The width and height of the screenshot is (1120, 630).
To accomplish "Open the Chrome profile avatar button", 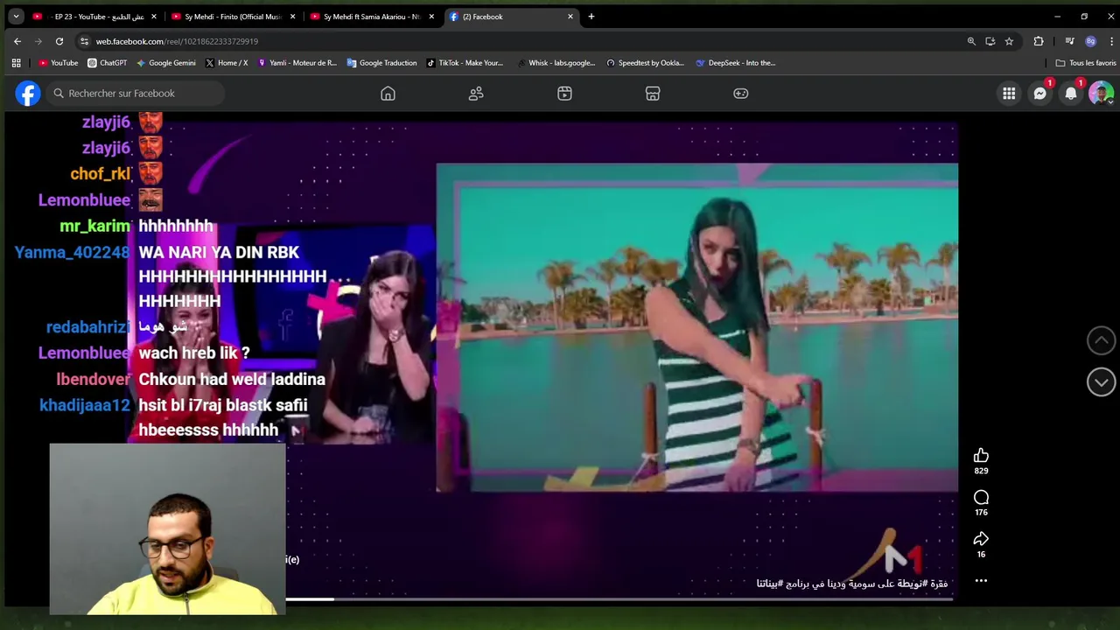I will coord(1090,41).
